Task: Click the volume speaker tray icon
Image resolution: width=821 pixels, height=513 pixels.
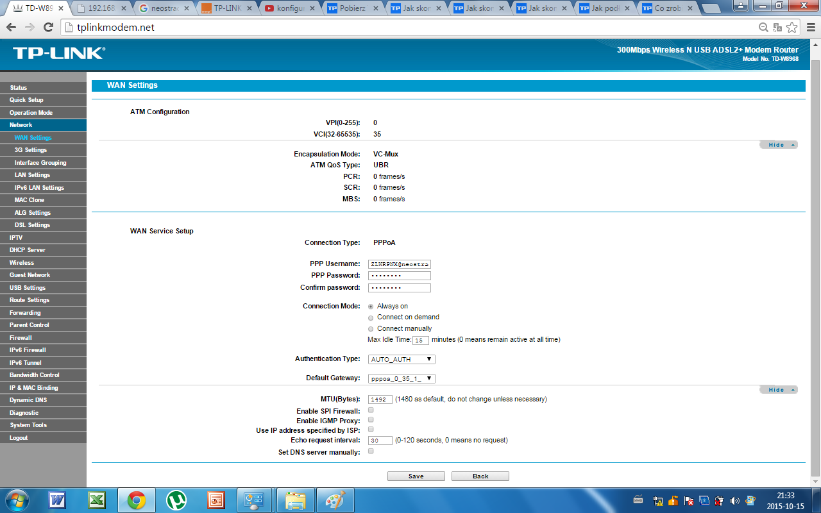Action: tap(734, 500)
